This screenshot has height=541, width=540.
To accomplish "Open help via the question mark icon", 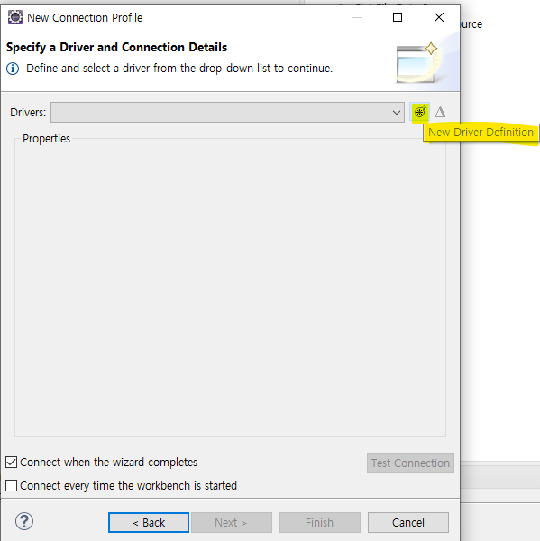I will 24,521.
